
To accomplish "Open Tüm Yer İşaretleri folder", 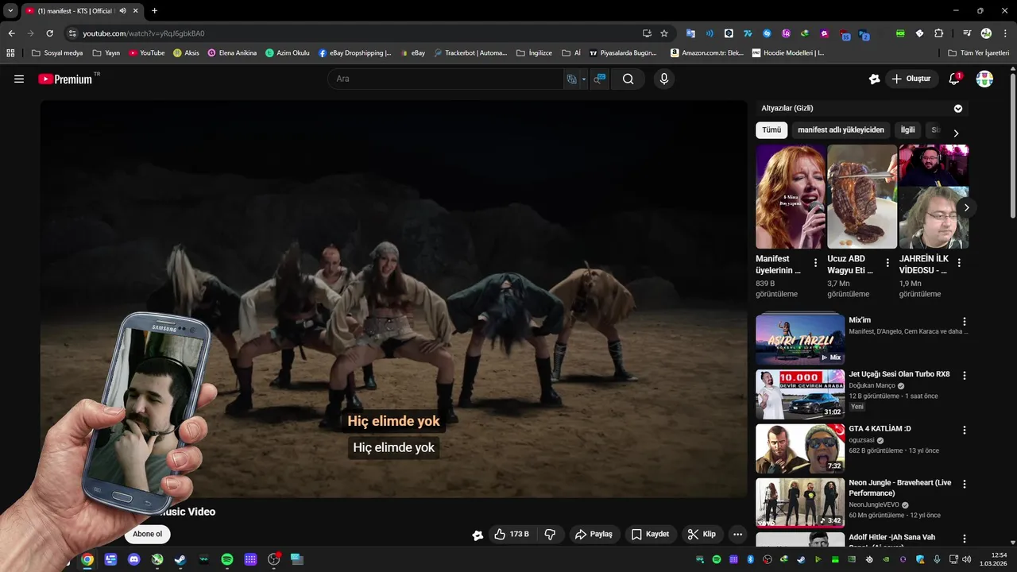I will 978,53.
